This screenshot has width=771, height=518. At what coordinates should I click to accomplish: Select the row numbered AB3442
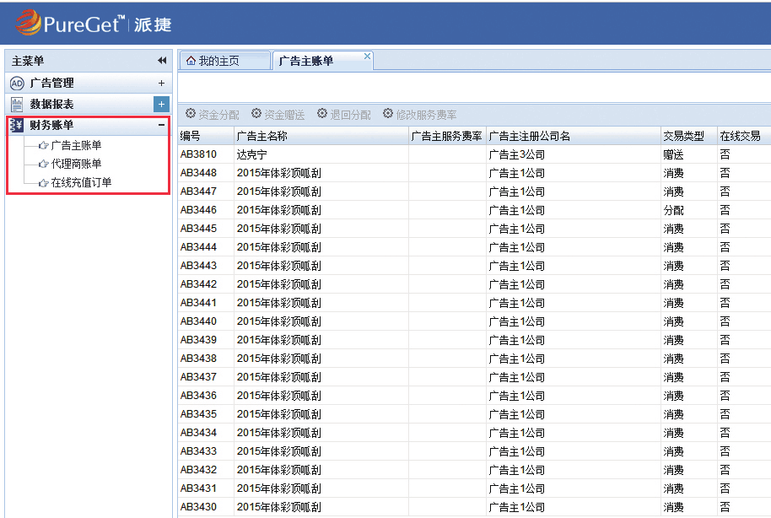click(x=475, y=284)
